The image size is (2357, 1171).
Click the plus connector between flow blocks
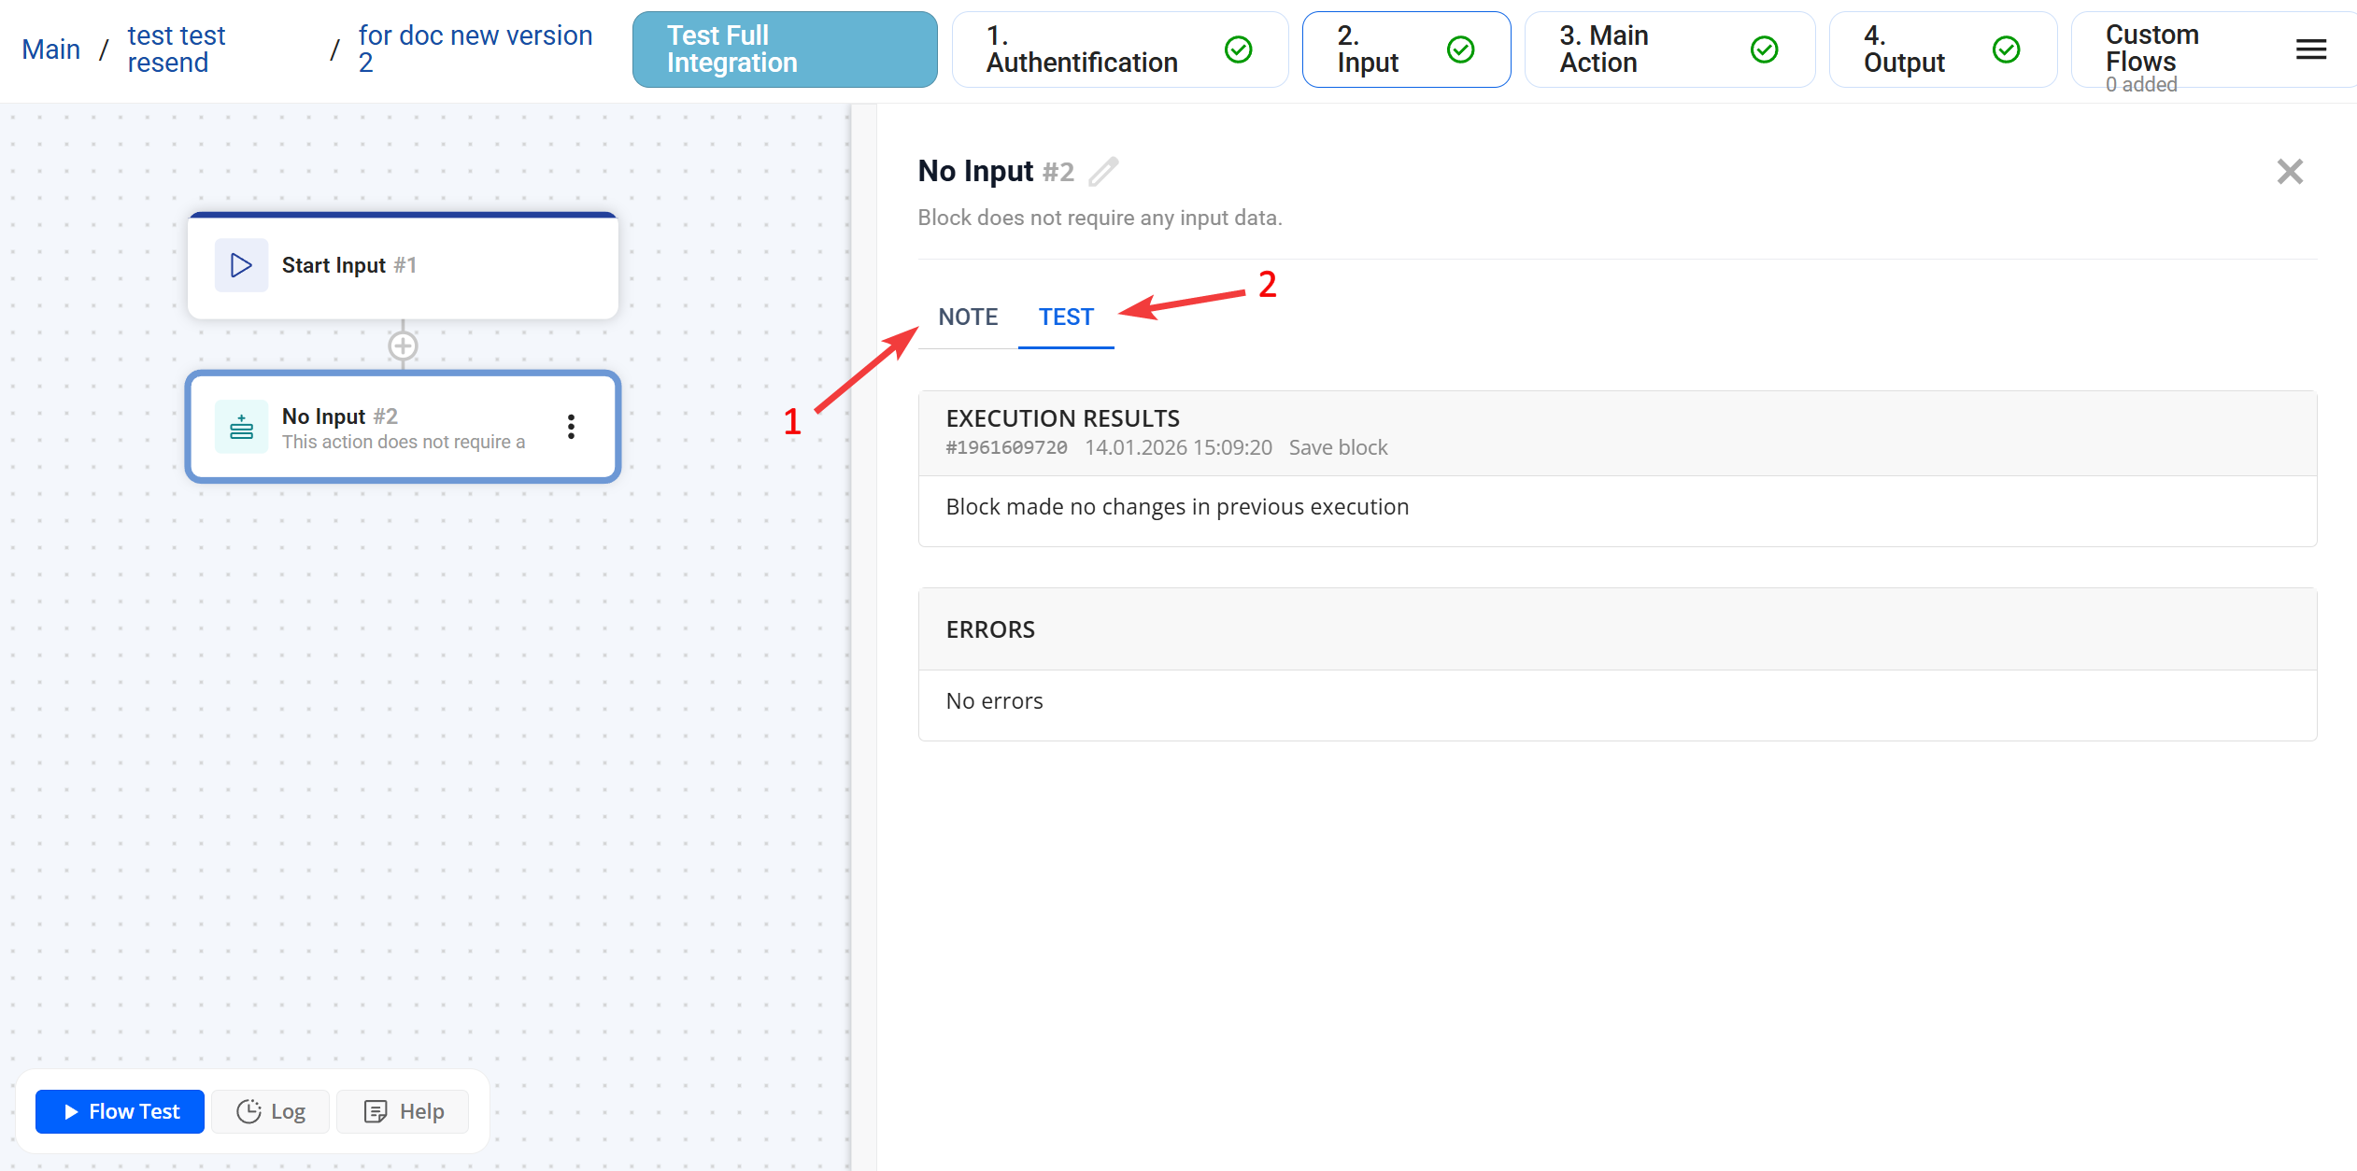(x=403, y=346)
